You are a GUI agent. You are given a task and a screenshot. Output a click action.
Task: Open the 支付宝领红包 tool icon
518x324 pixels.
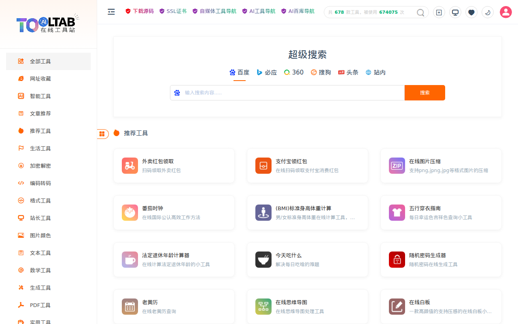pyautogui.click(x=263, y=166)
